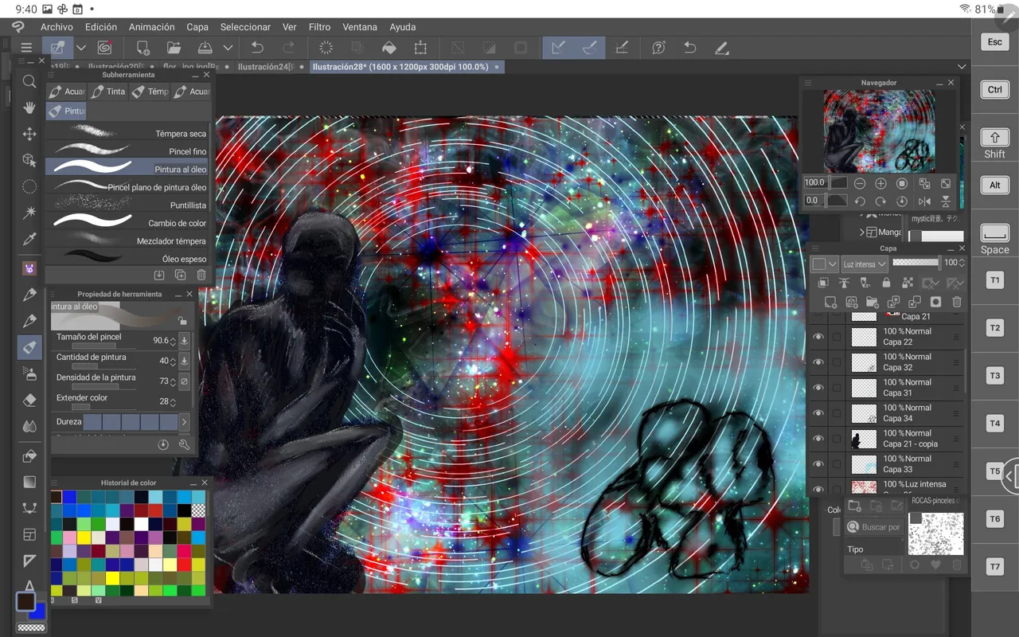Viewport: 1019px width, 637px height.
Task: Tap the Ctrl edge keyboard button
Action: pos(995,90)
